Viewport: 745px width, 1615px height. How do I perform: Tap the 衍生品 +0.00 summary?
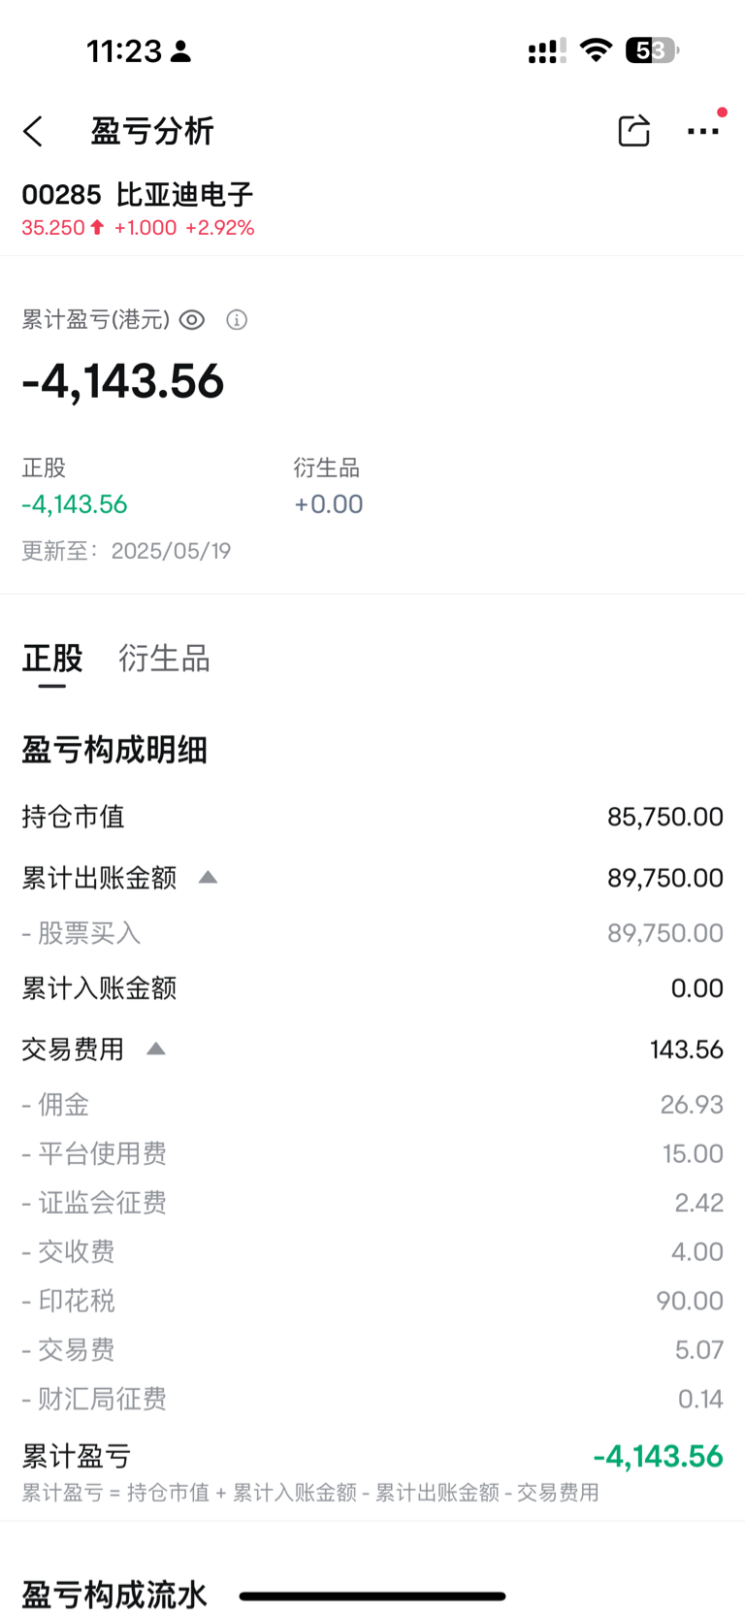(329, 487)
